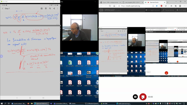Open the notes app overflow menu
This screenshot has width=187, height=105.
coord(57,8)
